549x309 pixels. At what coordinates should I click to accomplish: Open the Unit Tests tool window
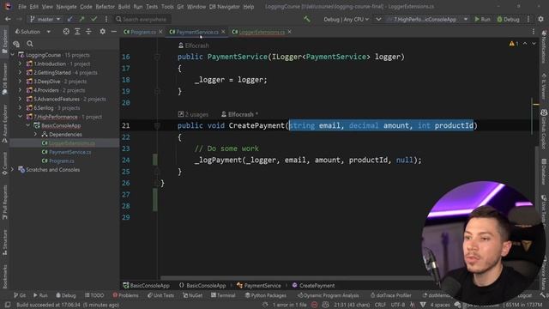[x=160, y=295]
